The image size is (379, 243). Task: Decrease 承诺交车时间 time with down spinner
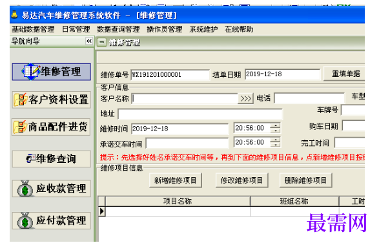click(275, 144)
